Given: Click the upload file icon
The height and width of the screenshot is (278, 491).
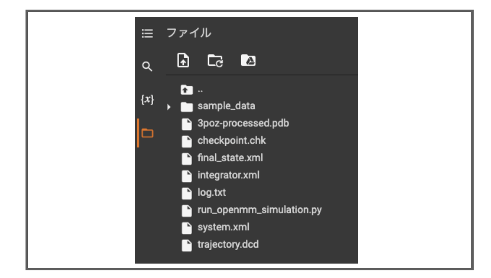Looking at the screenshot, I should coord(183,60).
